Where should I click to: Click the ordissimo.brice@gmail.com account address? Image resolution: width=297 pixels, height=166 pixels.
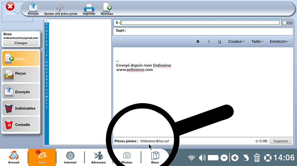21,38
